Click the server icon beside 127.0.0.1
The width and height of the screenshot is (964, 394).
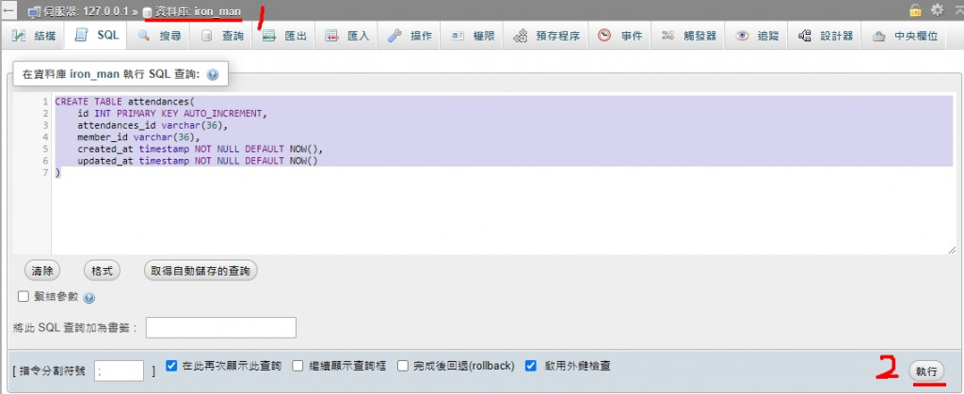coord(33,11)
